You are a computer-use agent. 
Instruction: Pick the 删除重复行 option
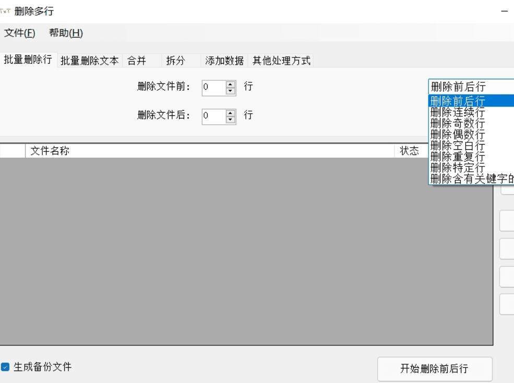click(471, 157)
